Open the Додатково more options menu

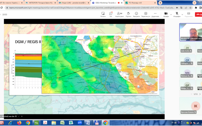click(x=155, y=15)
